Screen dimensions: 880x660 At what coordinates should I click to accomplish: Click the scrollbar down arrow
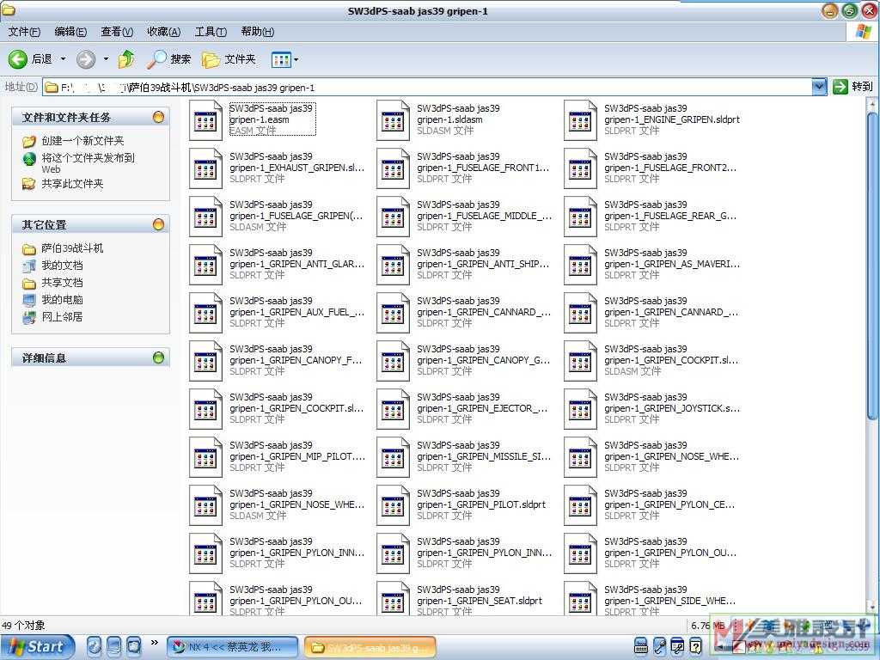(871, 608)
